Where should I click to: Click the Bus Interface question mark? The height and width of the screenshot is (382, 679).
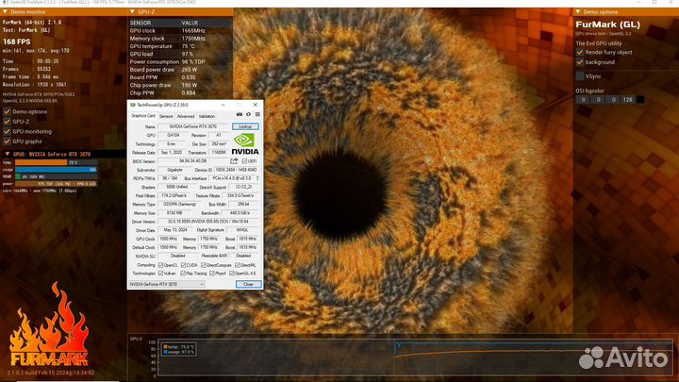(257, 178)
